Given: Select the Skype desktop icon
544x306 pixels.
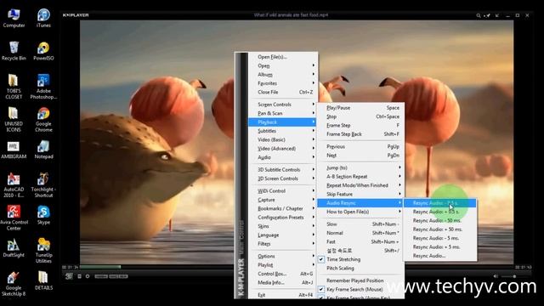Looking at the screenshot, I should 43,215.
